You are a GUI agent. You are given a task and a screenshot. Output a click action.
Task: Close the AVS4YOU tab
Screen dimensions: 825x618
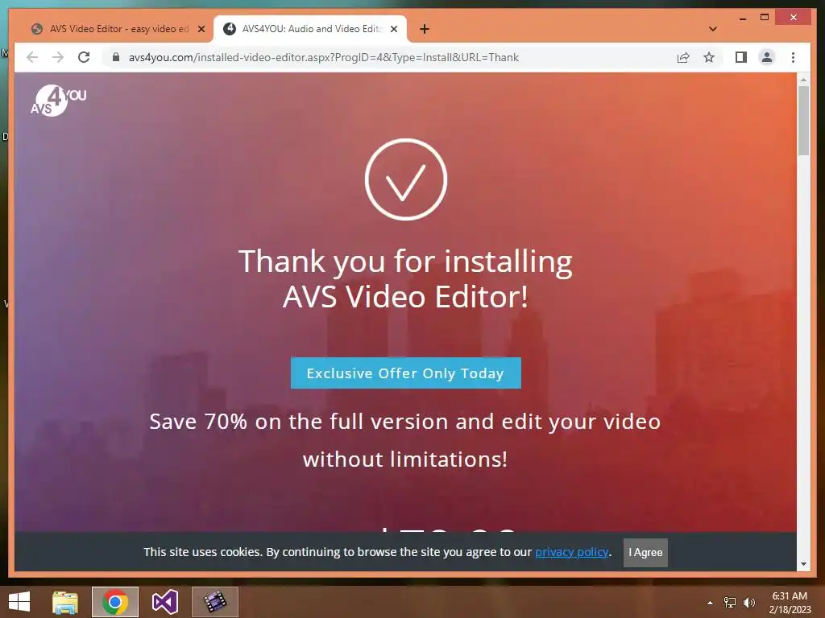coord(393,29)
